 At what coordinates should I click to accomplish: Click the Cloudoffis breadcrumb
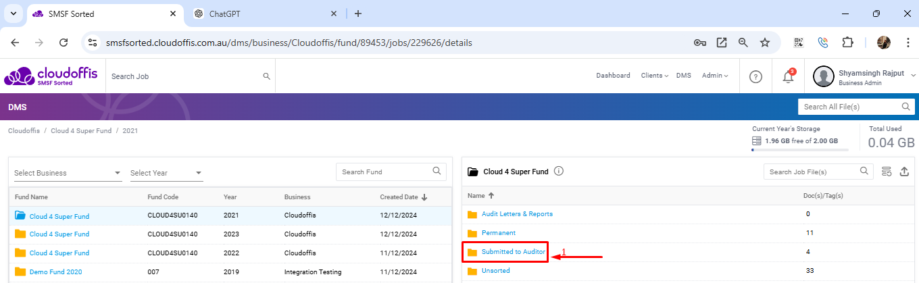coord(24,130)
